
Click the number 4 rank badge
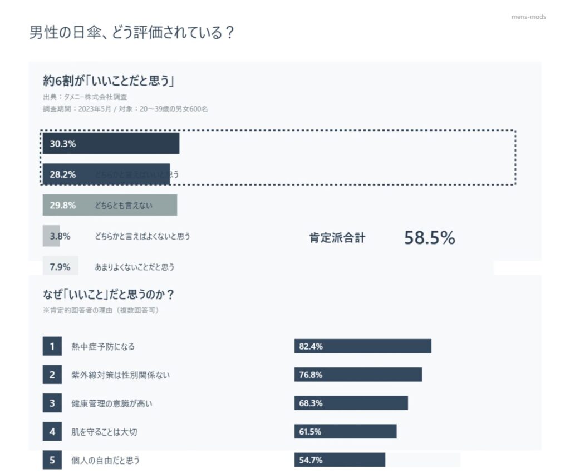point(52,432)
